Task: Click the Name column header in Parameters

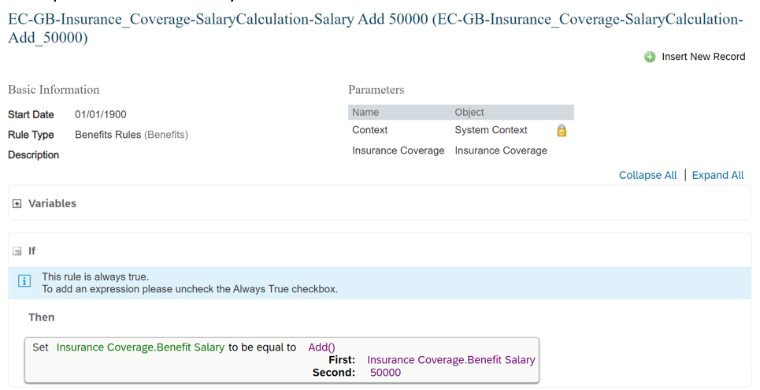Action: (365, 112)
